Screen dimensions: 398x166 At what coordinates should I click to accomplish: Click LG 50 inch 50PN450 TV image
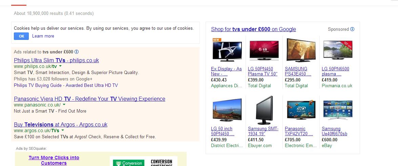tap(227, 110)
